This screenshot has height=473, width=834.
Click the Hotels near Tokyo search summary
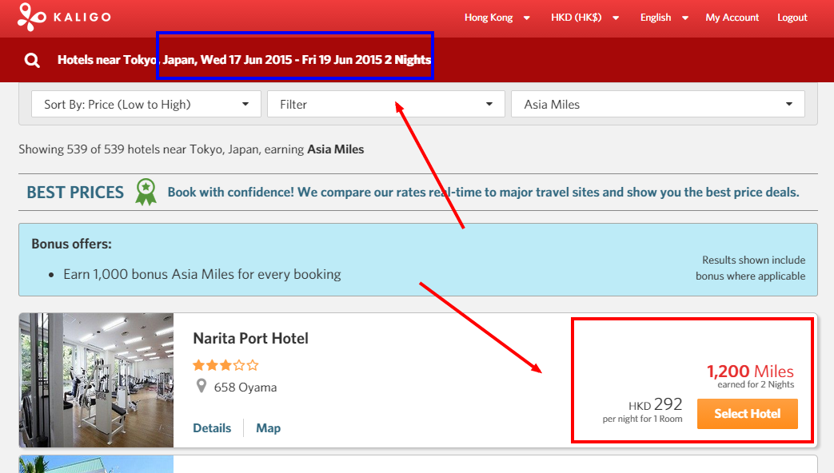244,59
